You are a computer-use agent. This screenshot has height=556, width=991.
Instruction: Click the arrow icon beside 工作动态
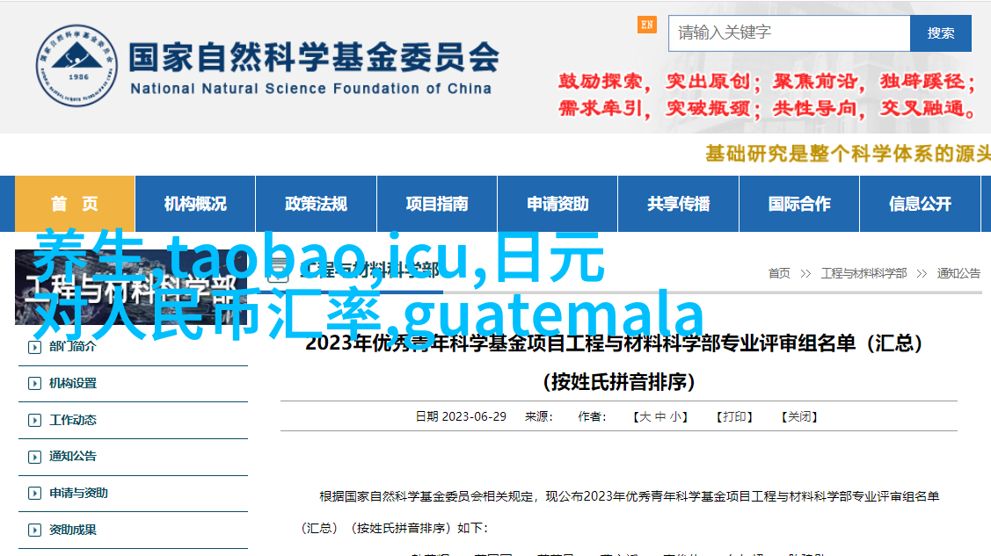click(35, 421)
